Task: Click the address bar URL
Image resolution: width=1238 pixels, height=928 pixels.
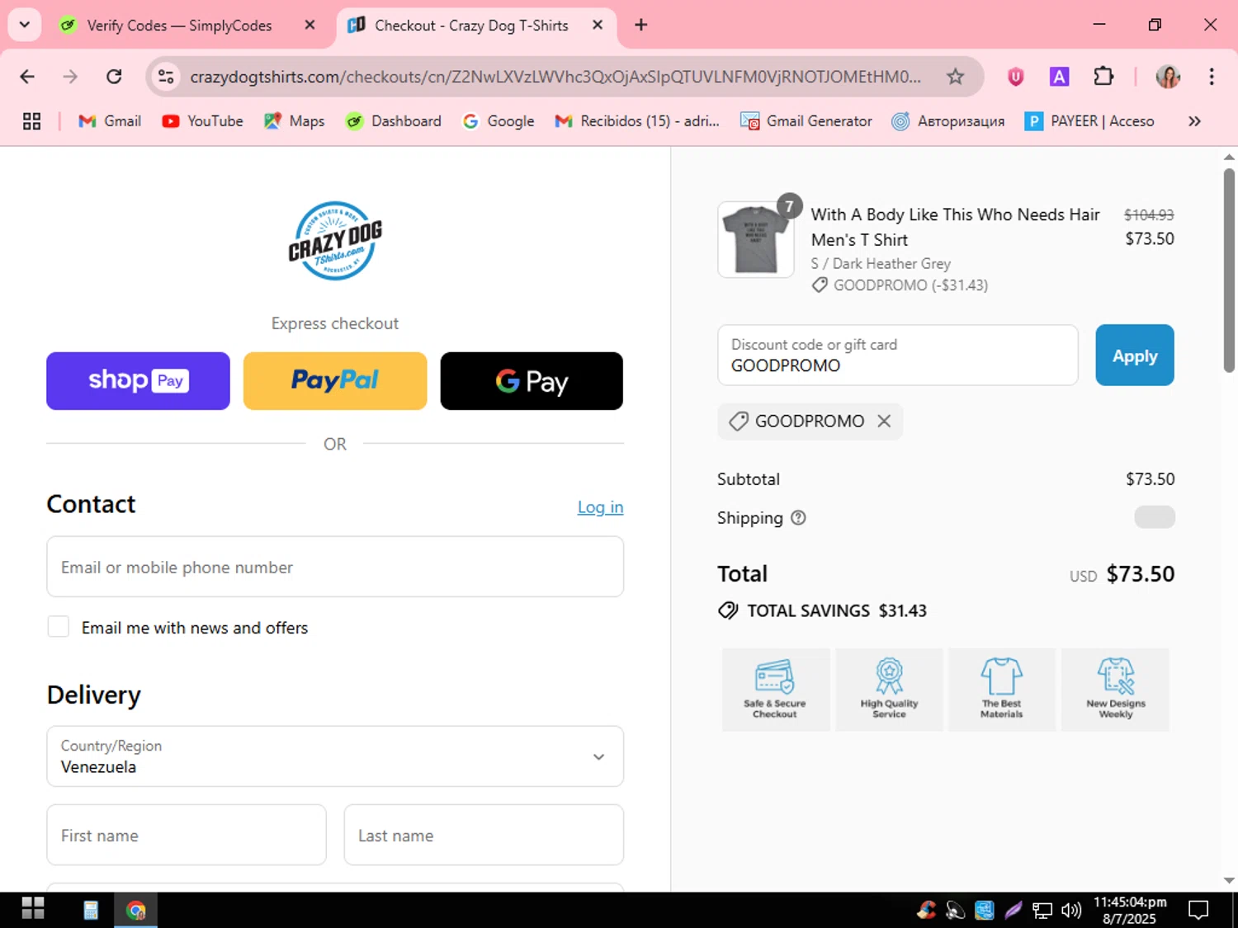Action: [555, 77]
